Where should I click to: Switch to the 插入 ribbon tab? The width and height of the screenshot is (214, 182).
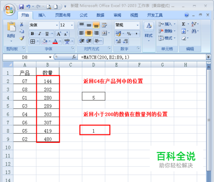click(x=42, y=15)
